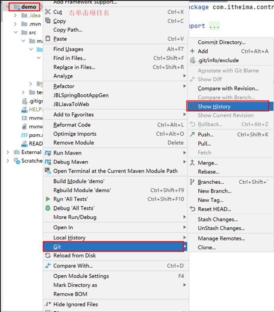The height and width of the screenshot is (312, 274).
Task: Click the .git/info/exclude file icon
Action: pyautogui.click(x=192, y=60)
